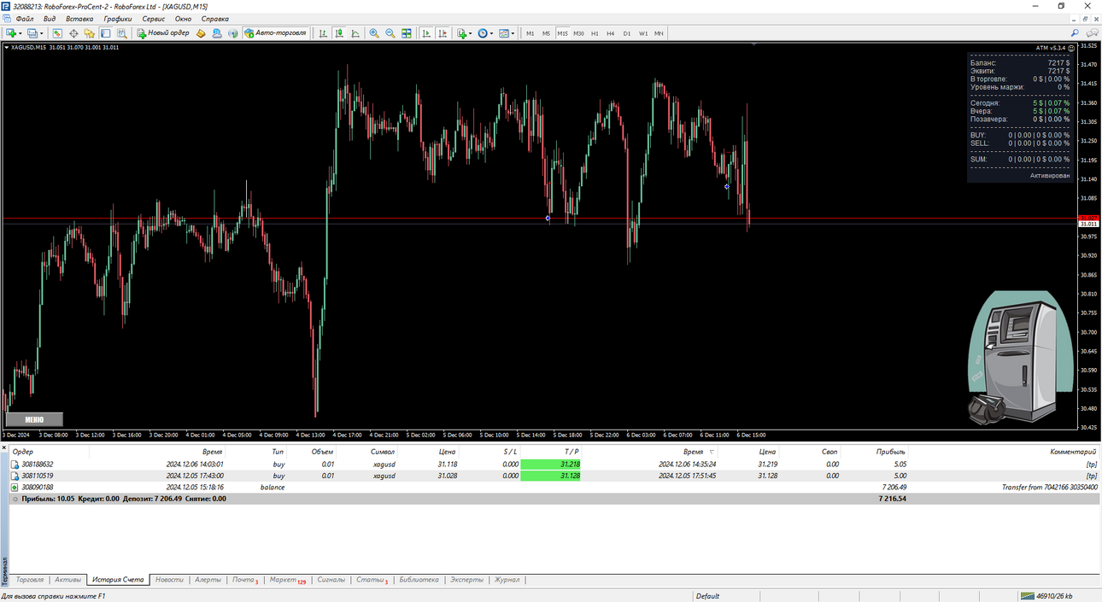Select the M1 timeframe

[x=530, y=33]
